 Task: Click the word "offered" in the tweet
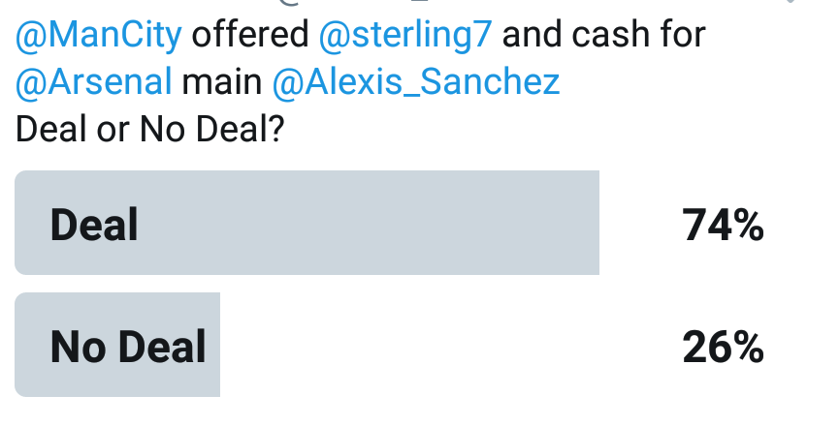[x=250, y=35]
